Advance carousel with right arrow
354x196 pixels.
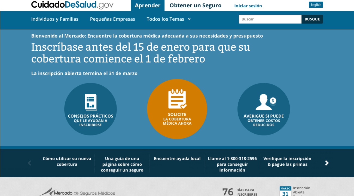pos(327,163)
